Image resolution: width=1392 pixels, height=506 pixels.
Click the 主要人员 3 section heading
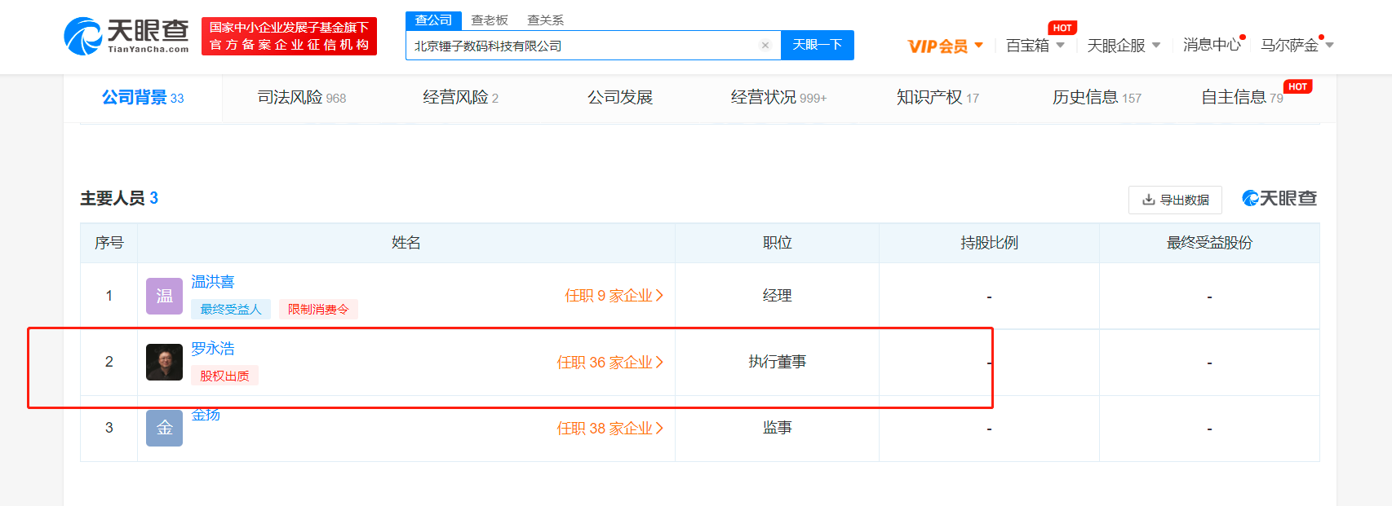pyautogui.click(x=119, y=198)
